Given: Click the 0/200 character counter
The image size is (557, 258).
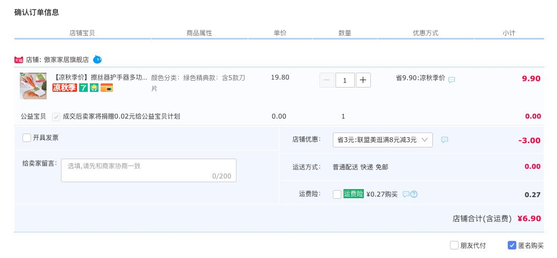Looking at the screenshot, I should 222,176.
